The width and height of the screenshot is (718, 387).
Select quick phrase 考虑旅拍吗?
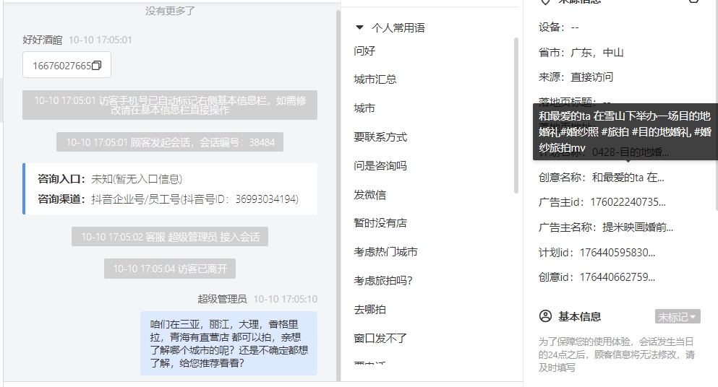coord(382,280)
